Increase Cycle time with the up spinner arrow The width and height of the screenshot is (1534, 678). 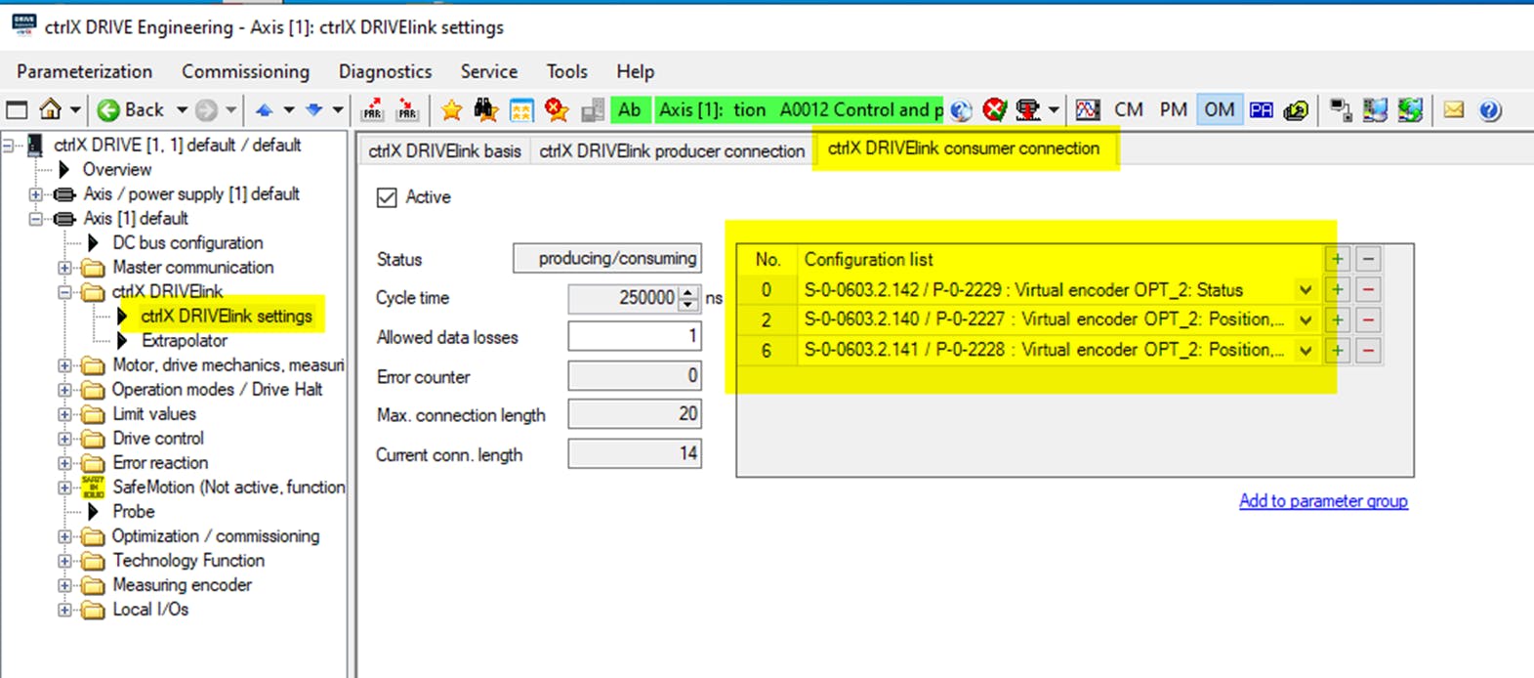(688, 292)
